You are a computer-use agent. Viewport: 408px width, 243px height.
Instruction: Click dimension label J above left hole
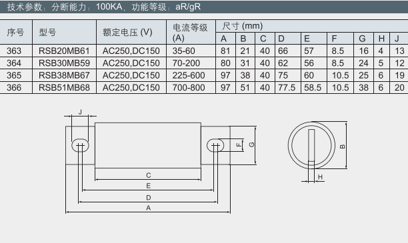(80, 112)
